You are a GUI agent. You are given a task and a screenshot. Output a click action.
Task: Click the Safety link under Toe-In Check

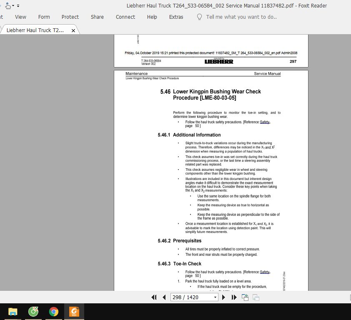tap(265, 272)
